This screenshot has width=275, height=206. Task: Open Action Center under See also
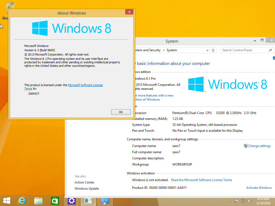coord(84,182)
